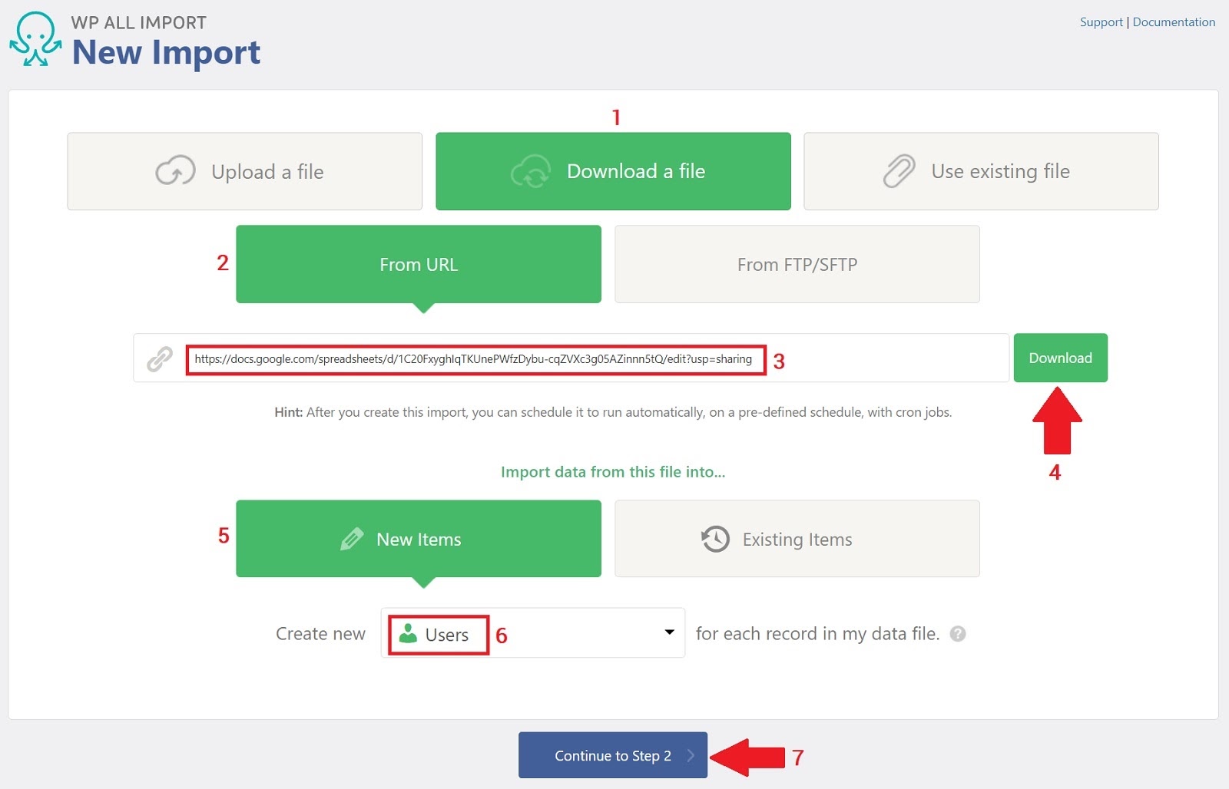Click the green Download button

tap(1061, 358)
